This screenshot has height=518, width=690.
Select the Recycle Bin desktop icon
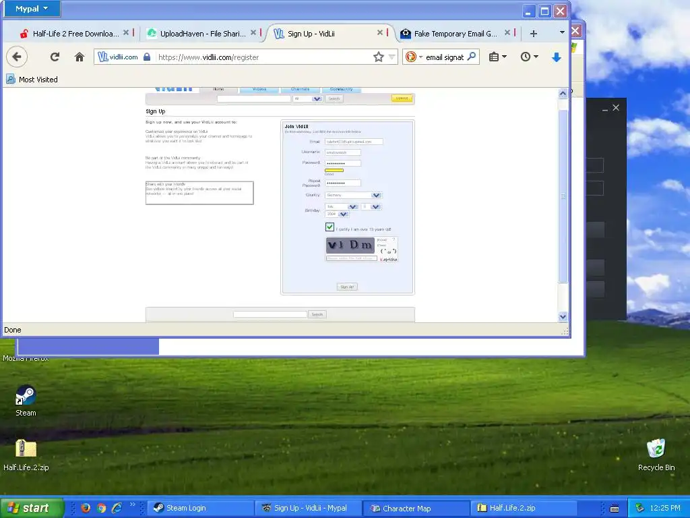click(656, 455)
